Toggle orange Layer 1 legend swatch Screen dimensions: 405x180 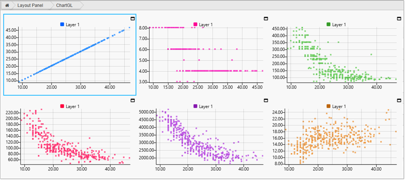tap(328, 106)
